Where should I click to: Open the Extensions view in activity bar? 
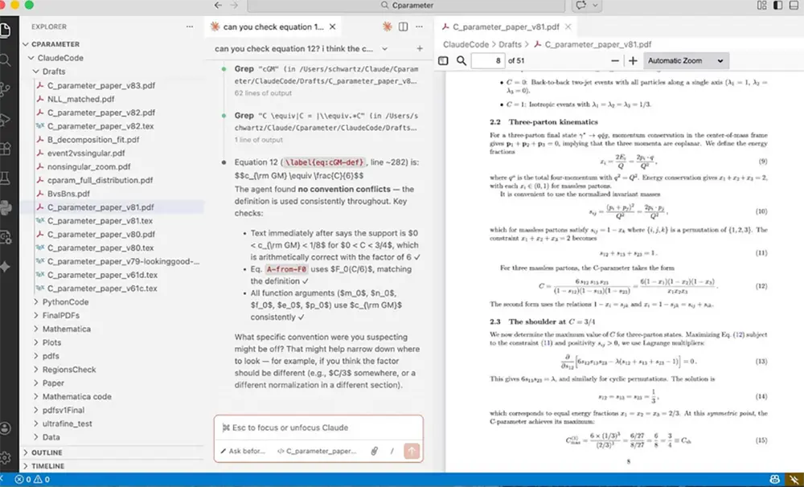click(6, 149)
